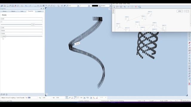
Task: Switch to the Library tab
Action: pos(4,11)
